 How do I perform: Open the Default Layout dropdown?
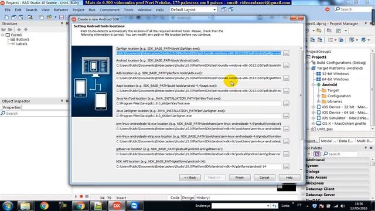(193, 9)
